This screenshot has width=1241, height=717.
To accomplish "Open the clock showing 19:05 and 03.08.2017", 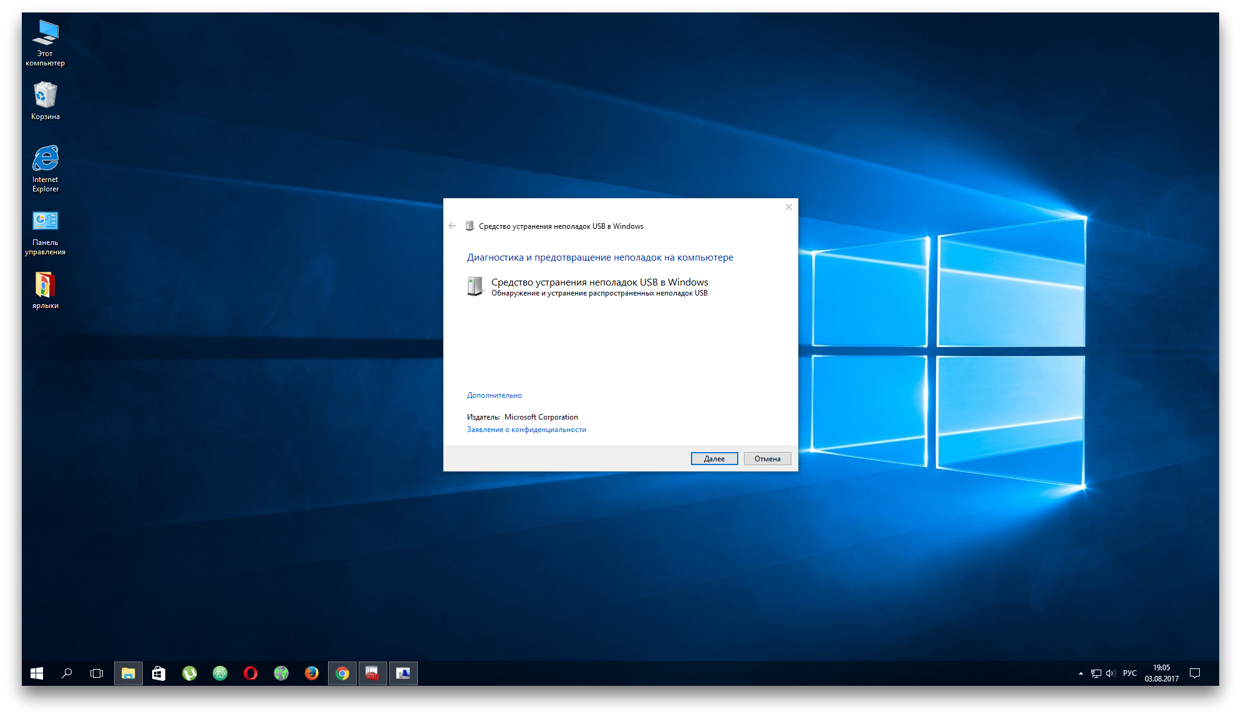I will (x=1162, y=673).
